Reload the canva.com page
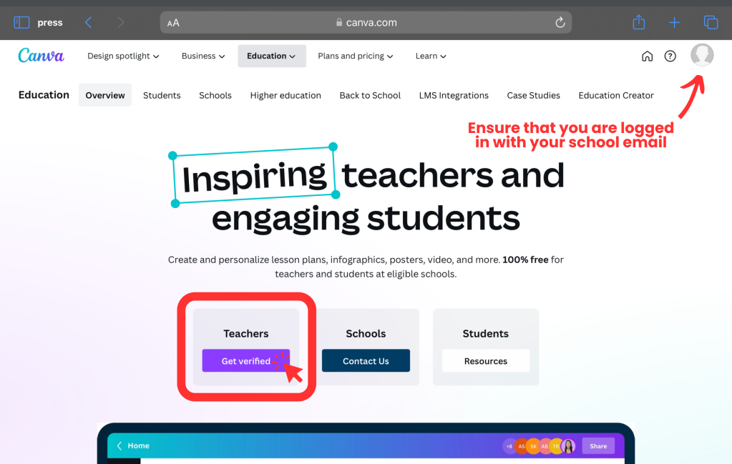Image resolution: width=732 pixels, height=464 pixels. click(x=560, y=22)
